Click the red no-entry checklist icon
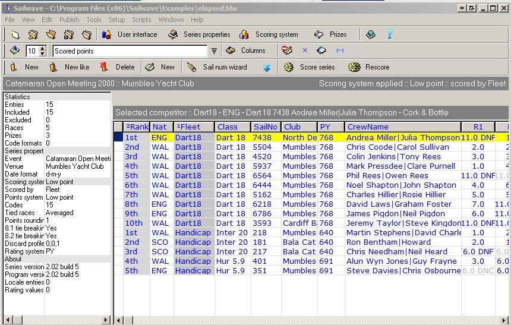 pos(287,51)
